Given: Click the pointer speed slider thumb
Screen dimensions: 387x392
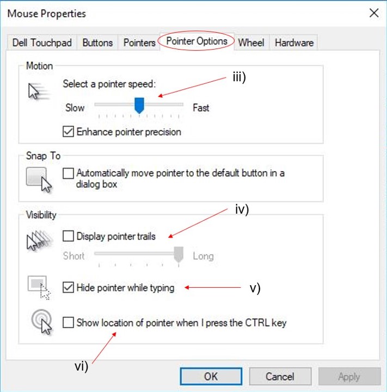Looking at the screenshot, I should click(x=139, y=105).
